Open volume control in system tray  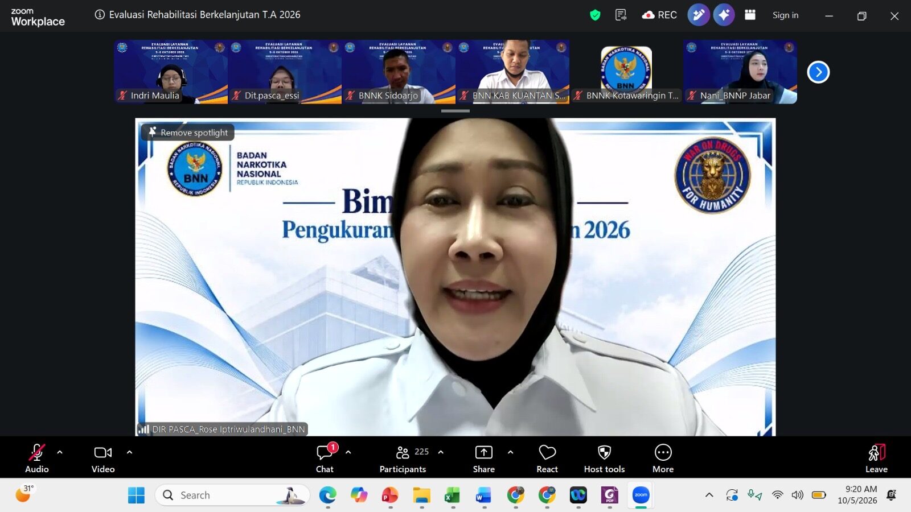pos(798,495)
